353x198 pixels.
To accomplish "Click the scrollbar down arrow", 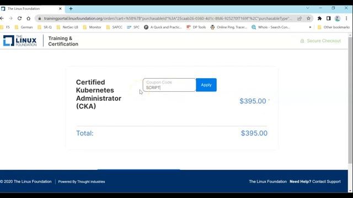I will tap(350, 191).
